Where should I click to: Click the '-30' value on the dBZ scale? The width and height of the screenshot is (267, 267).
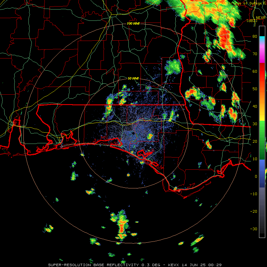point(254,229)
